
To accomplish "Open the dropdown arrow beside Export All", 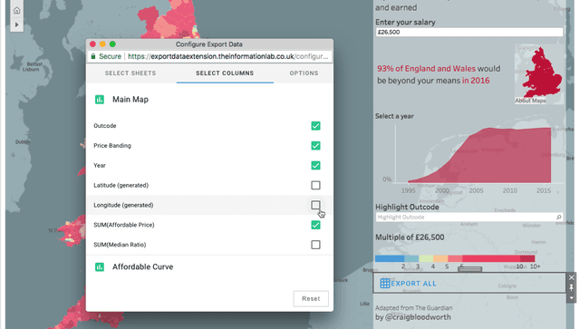I will [x=571, y=297].
